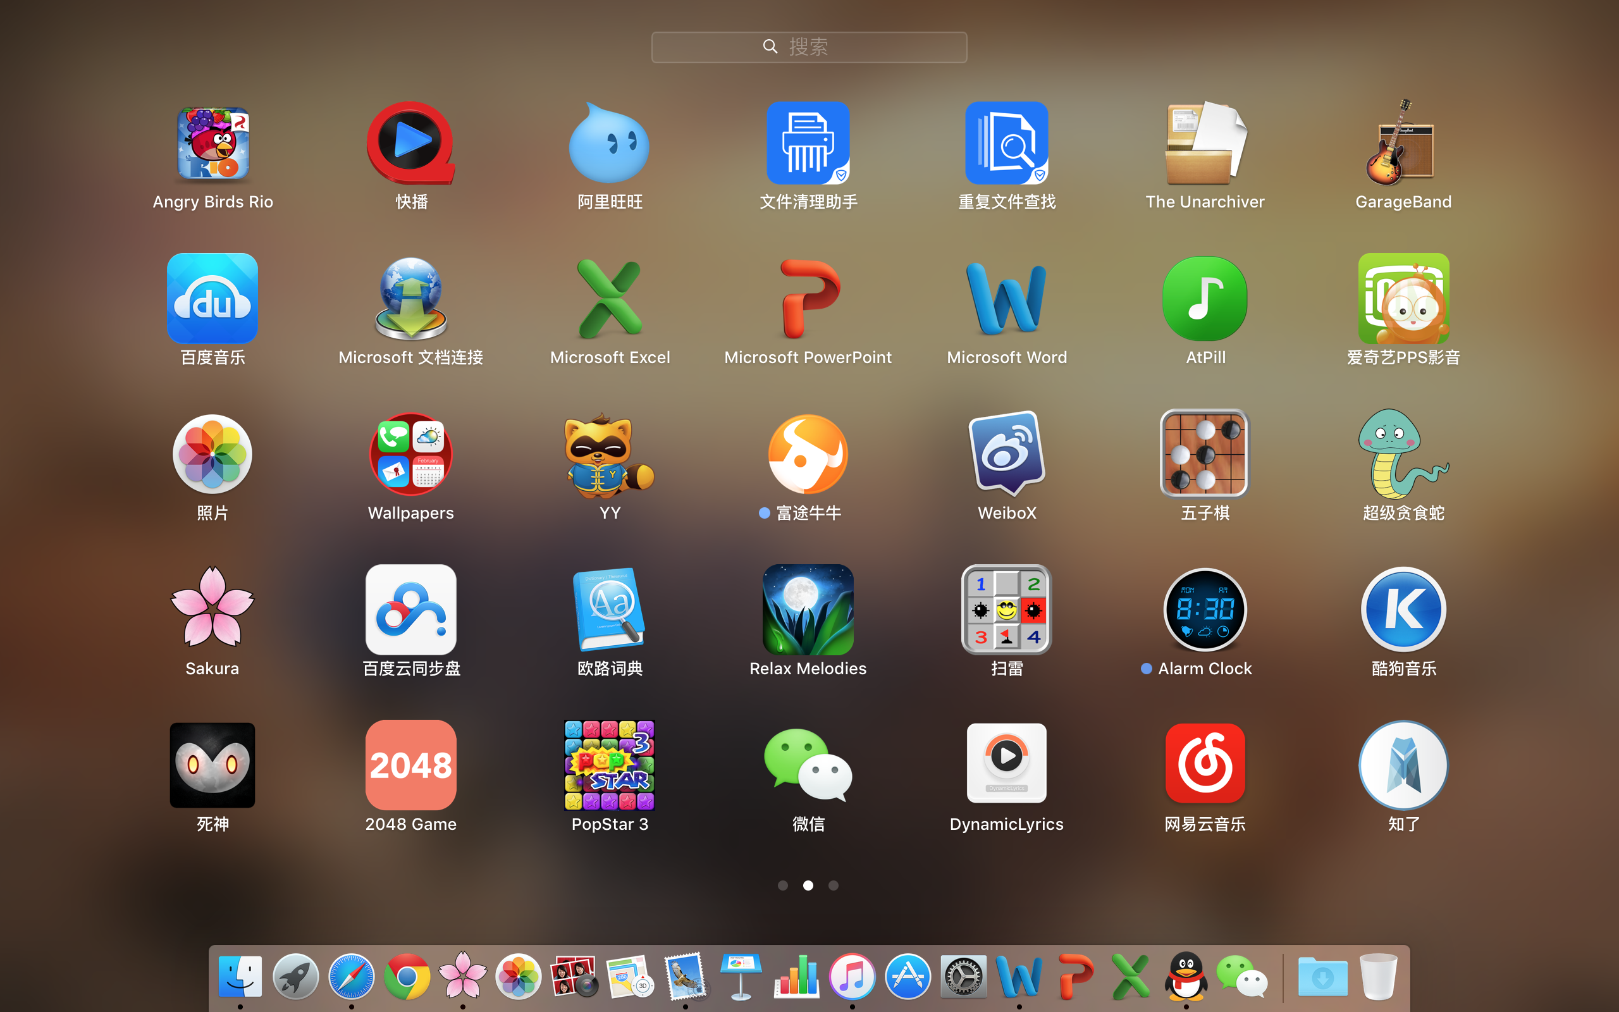Open 2048 Game
Screen dimensions: 1619x1012
pos(411,765)
